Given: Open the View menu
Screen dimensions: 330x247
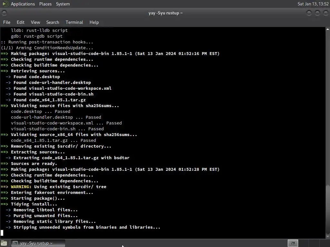Looking at the screenshot, I should pos(35,22).
